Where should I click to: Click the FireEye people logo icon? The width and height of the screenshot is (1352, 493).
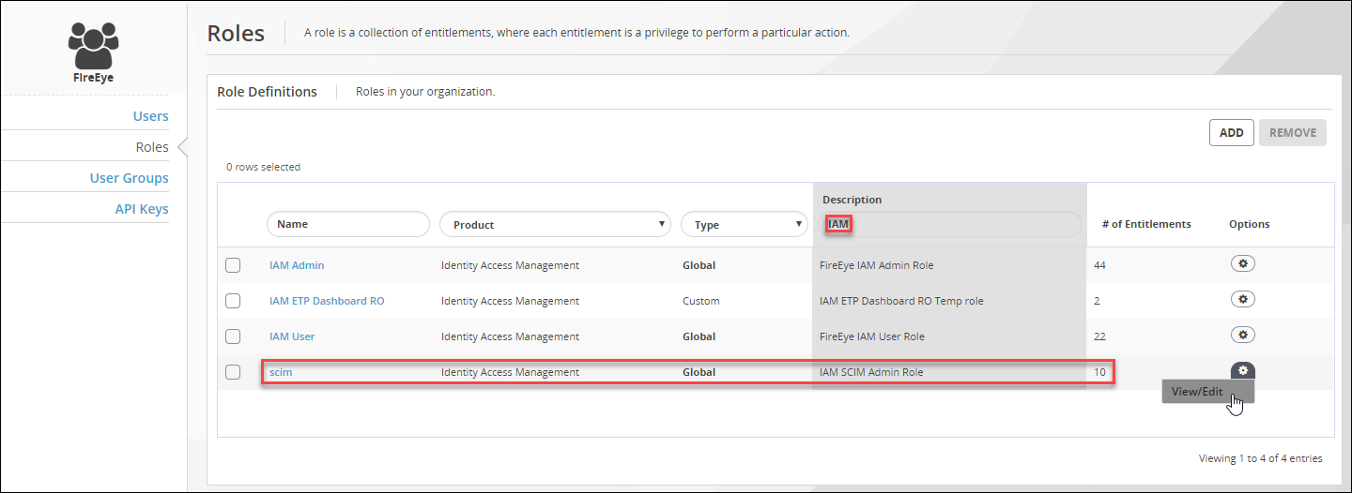[x=94, y=45]
